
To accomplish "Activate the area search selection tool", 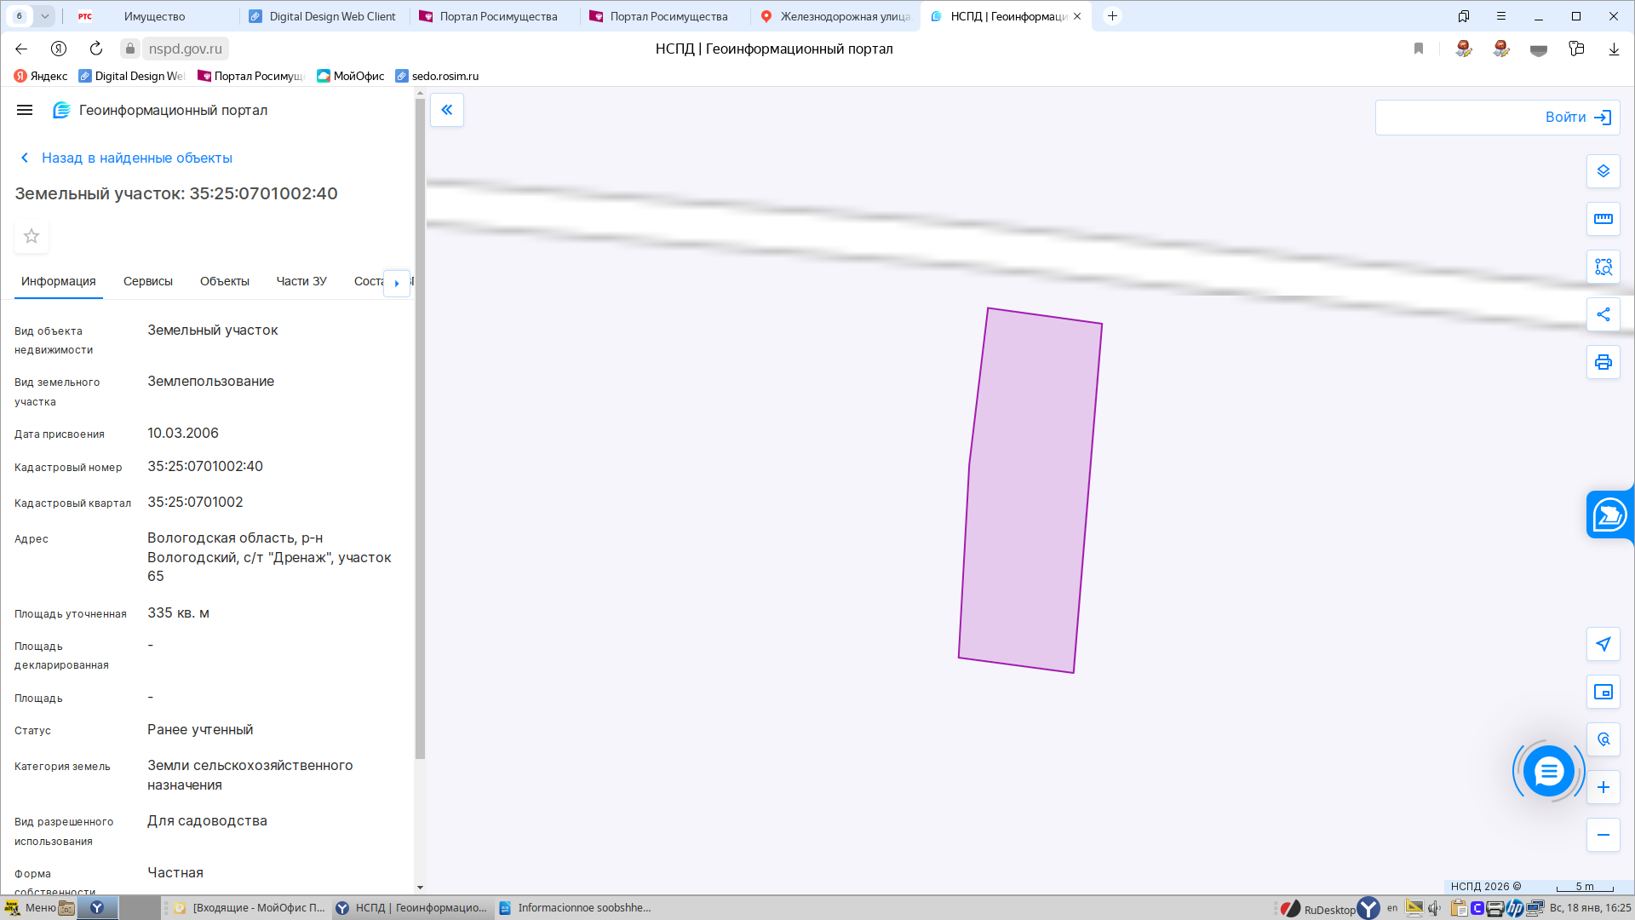I will (1603, 267).
